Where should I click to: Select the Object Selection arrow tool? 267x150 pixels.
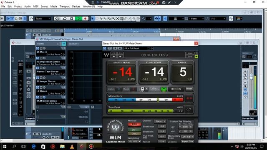[93, 18]
